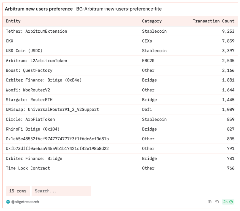
Task: Click the 15 rows counter
Action: coord(18,191)
